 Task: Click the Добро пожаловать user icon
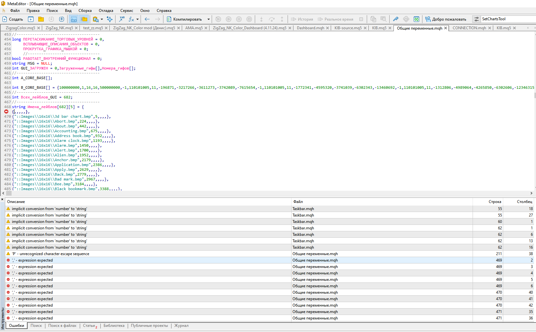pos(428,19)
